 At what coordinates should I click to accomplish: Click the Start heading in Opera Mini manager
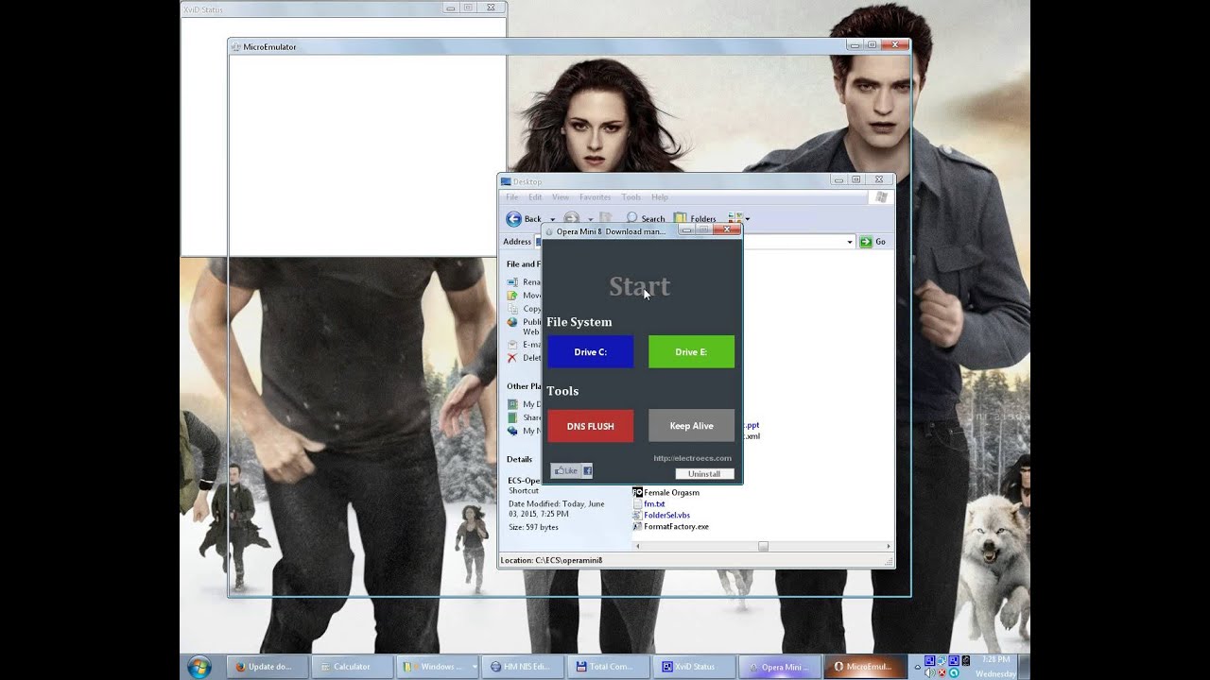click(639, 286)
